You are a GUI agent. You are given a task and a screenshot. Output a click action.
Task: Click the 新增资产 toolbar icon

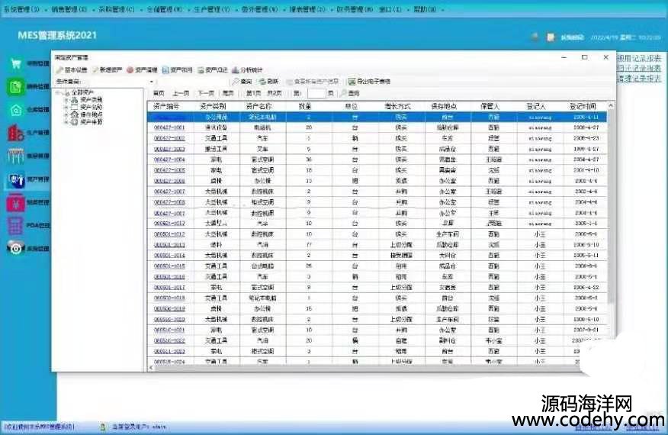95,70
